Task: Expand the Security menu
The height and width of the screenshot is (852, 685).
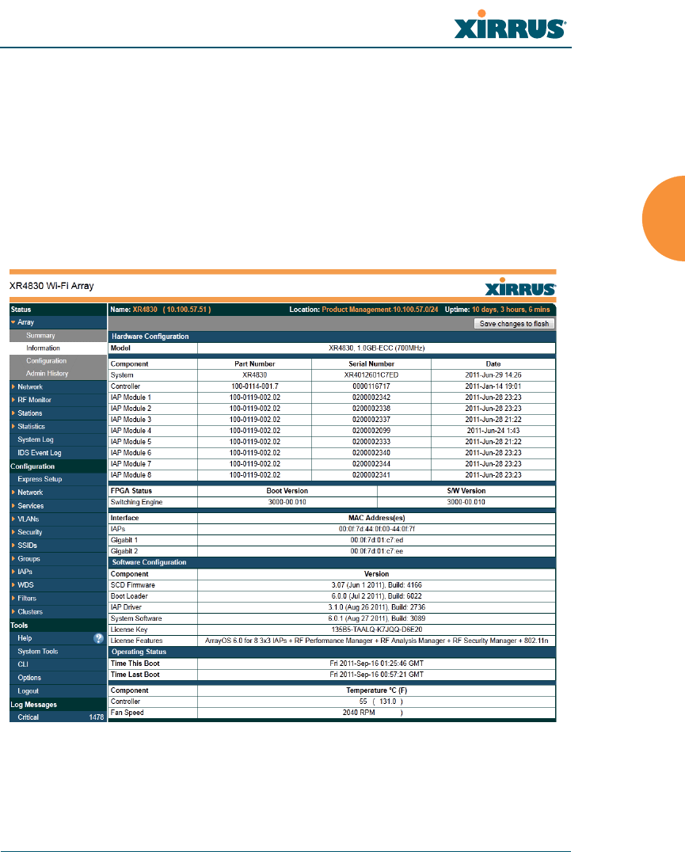Action: 30,532
